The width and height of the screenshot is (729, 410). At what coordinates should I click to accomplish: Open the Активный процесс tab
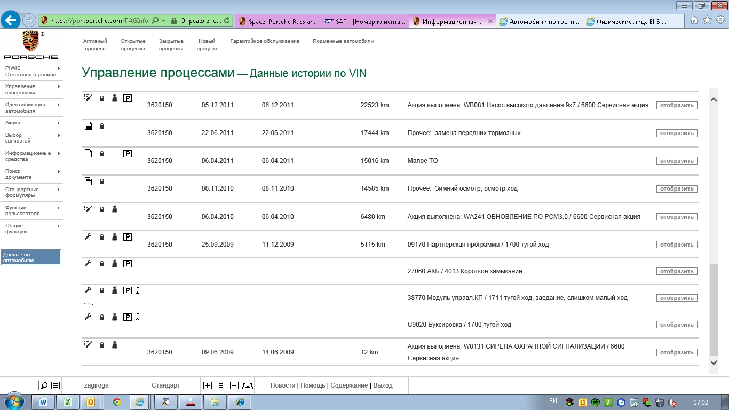click(x=96, y=45)
